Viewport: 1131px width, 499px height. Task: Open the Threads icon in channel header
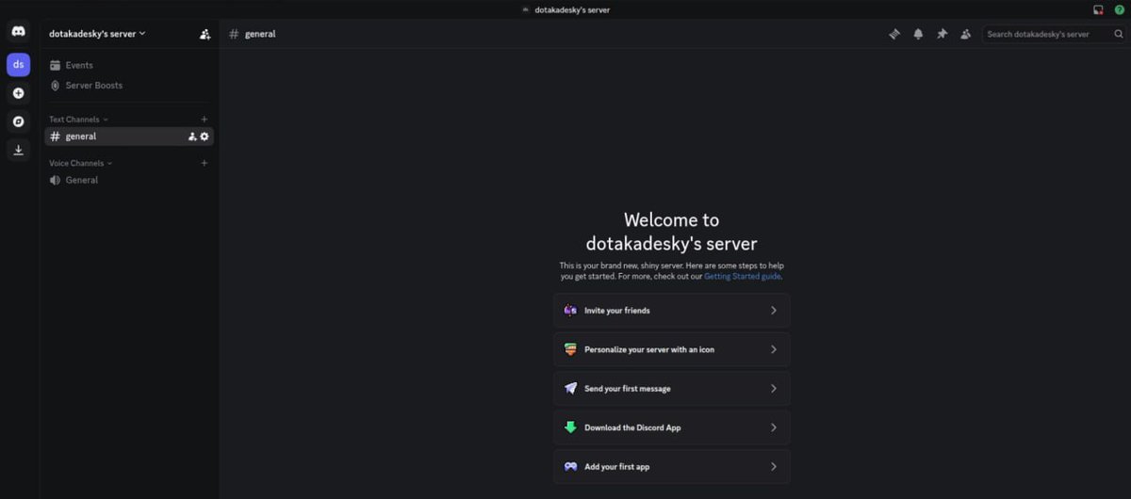tap(894, 34)
